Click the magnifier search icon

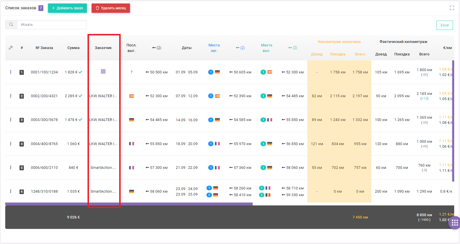tap(11, 25)
